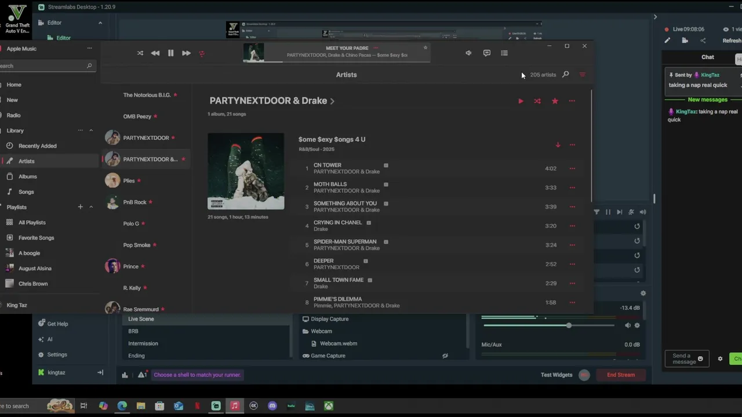Open New section in Apple Music sidebar

coord(12,100)
